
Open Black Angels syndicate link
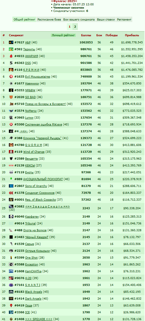[34, 292]
